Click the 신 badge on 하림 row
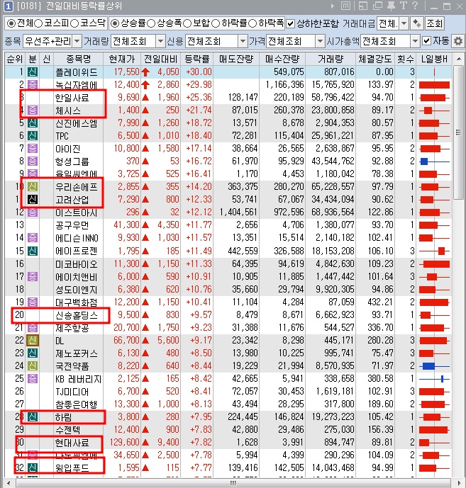 click(33, 417)
